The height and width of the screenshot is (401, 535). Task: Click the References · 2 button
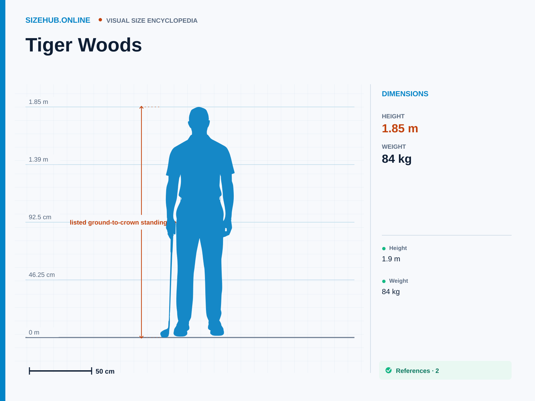coord(445,370)
